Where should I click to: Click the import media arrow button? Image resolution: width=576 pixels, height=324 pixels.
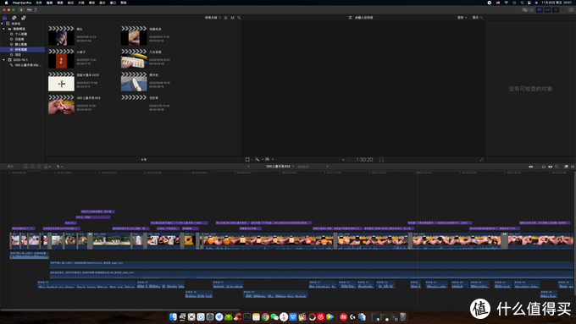point(21,10)
